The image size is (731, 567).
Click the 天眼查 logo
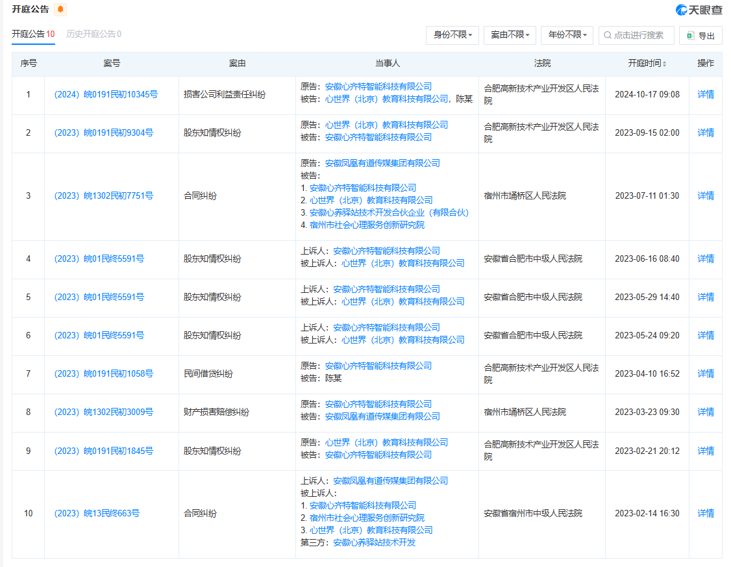(699, 10)
